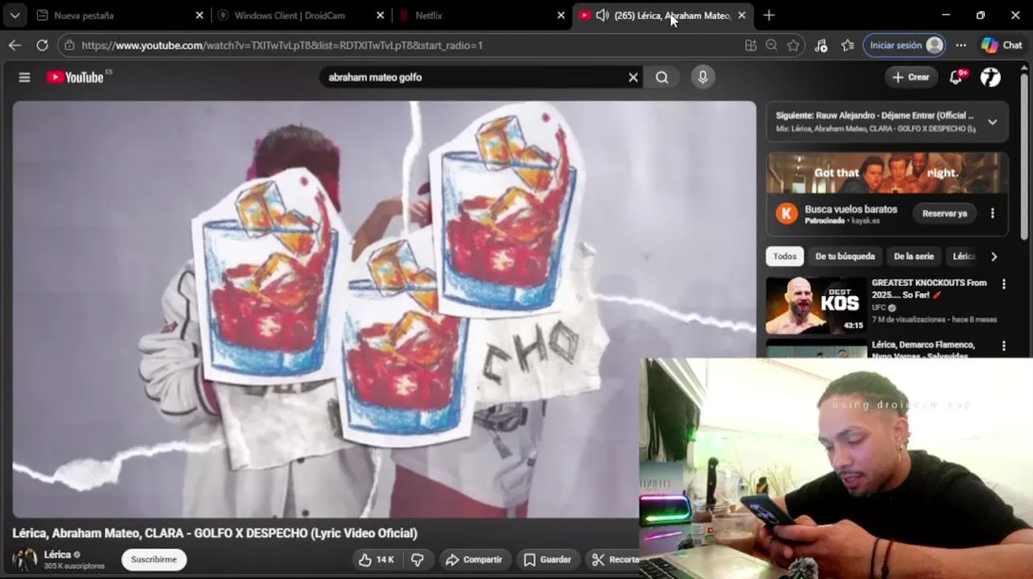
Task: Reload the current page
Action: (x=42, y=45)
